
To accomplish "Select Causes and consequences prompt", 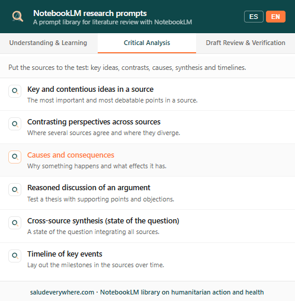I will 147,160.
